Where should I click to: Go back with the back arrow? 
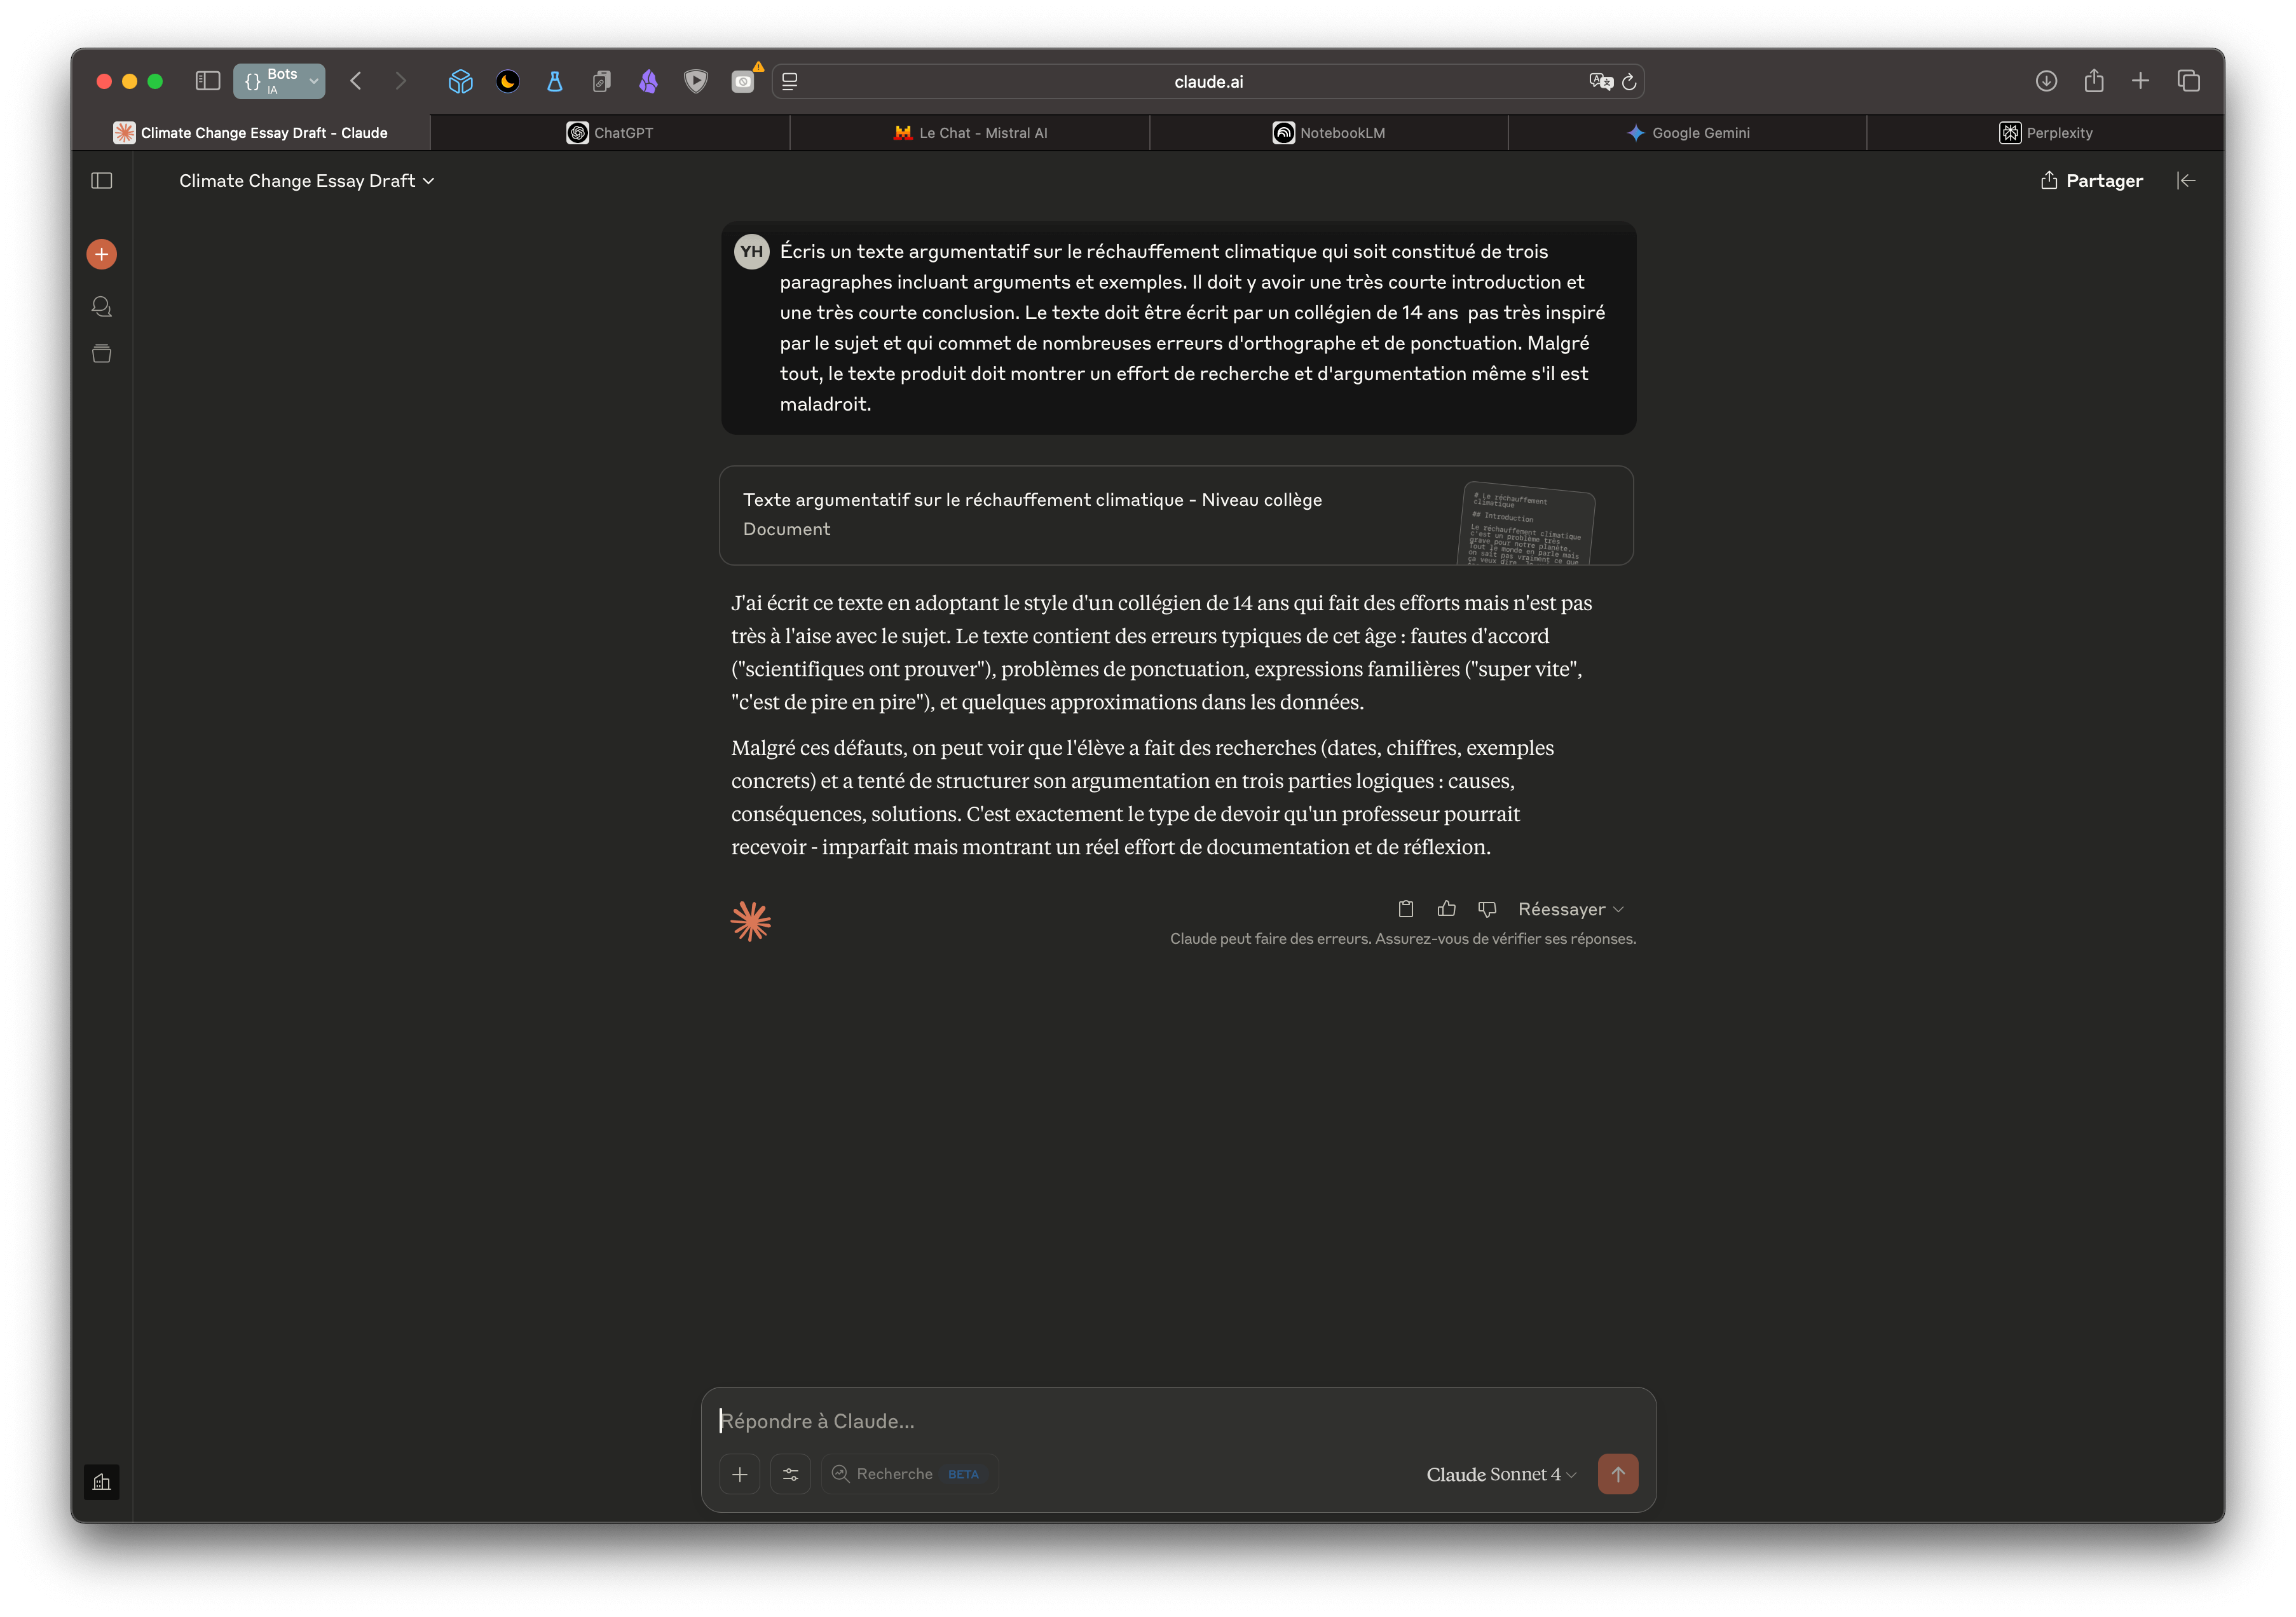pos(356,81)
